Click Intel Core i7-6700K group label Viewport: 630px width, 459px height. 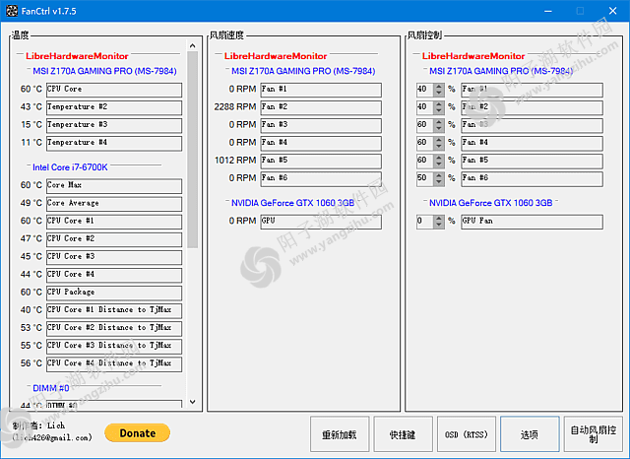[x=70, y=167]
